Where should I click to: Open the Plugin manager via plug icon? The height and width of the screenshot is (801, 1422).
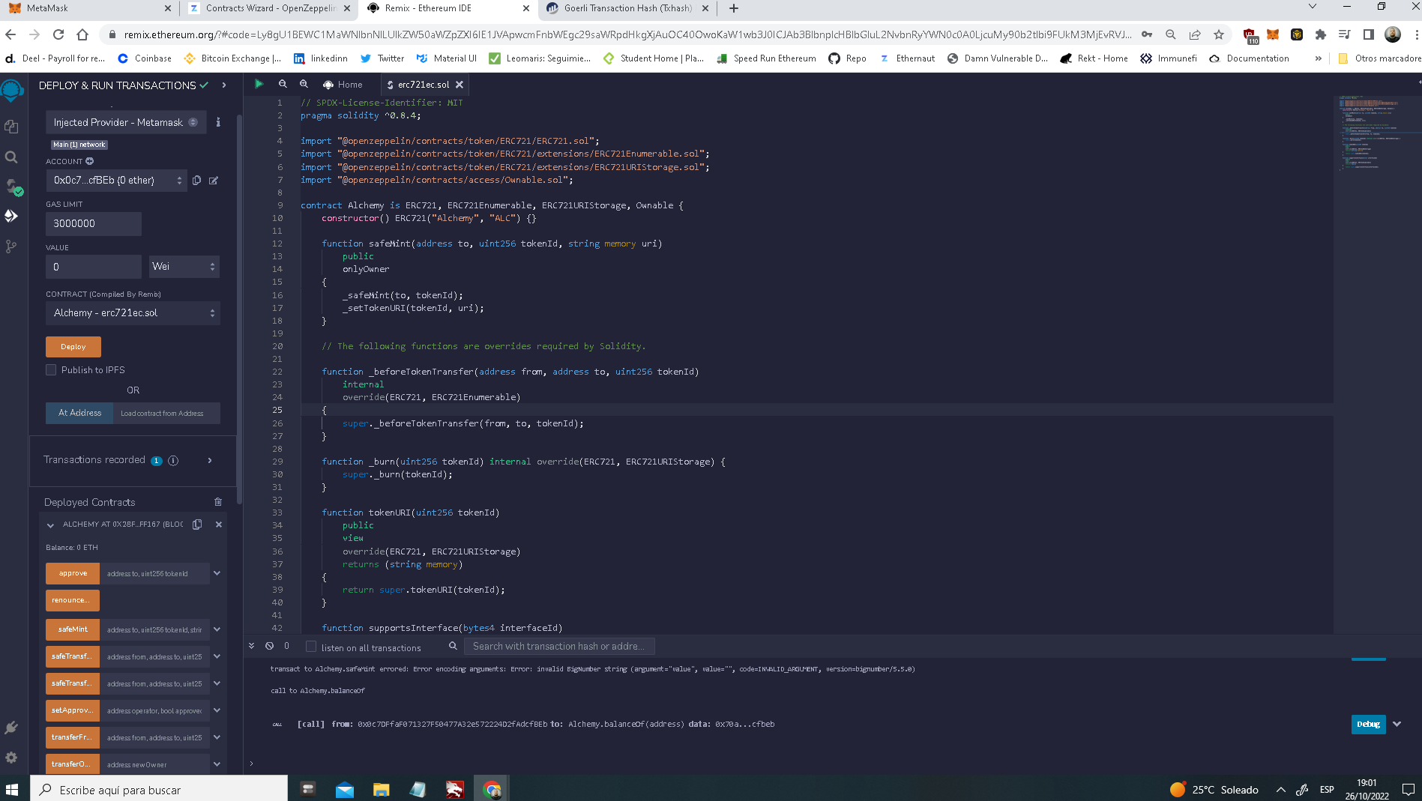click(11, 727)
